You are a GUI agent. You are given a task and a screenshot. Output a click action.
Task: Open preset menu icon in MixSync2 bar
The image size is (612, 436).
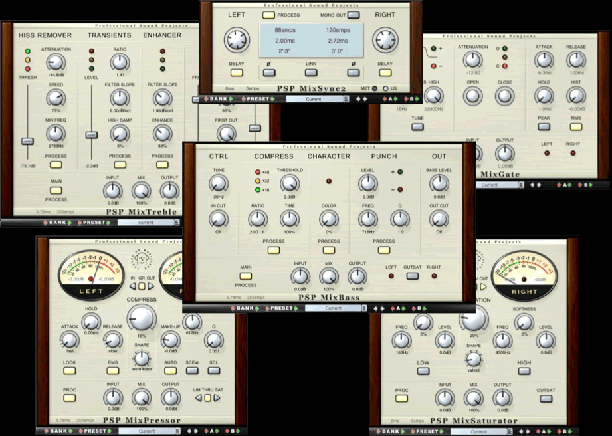[x=346, y=99]
